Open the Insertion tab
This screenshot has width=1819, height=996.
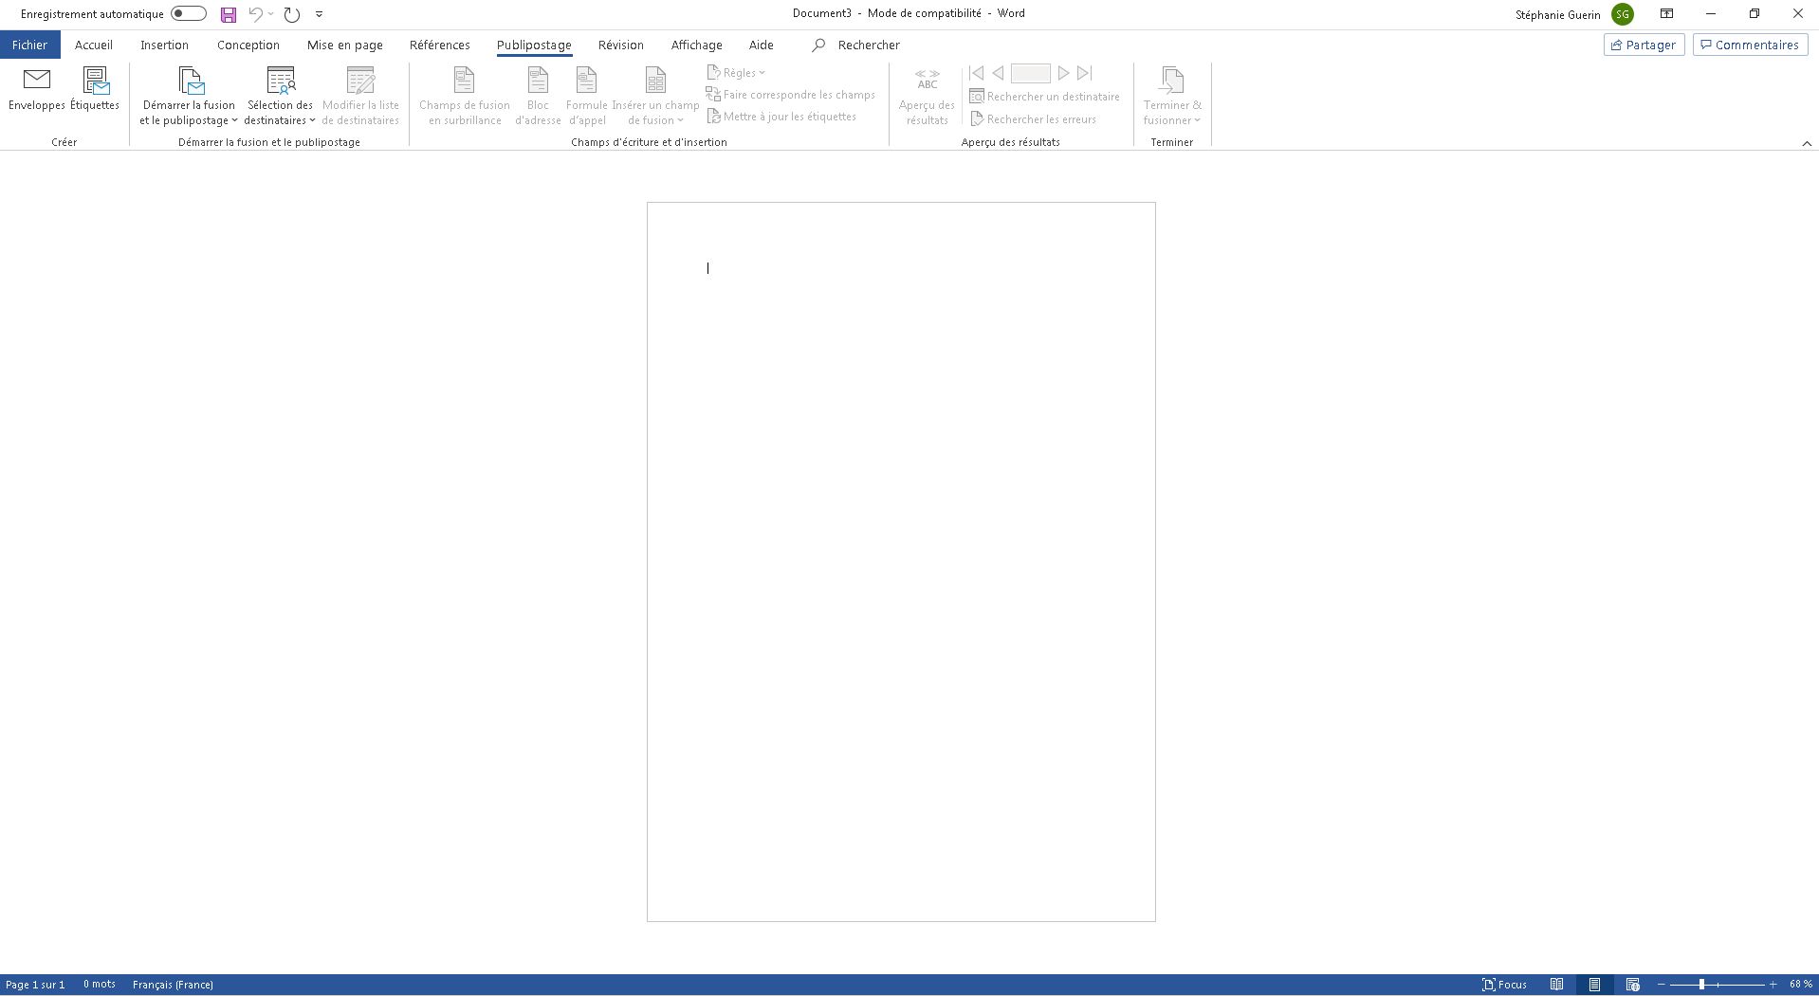(164, 45)
